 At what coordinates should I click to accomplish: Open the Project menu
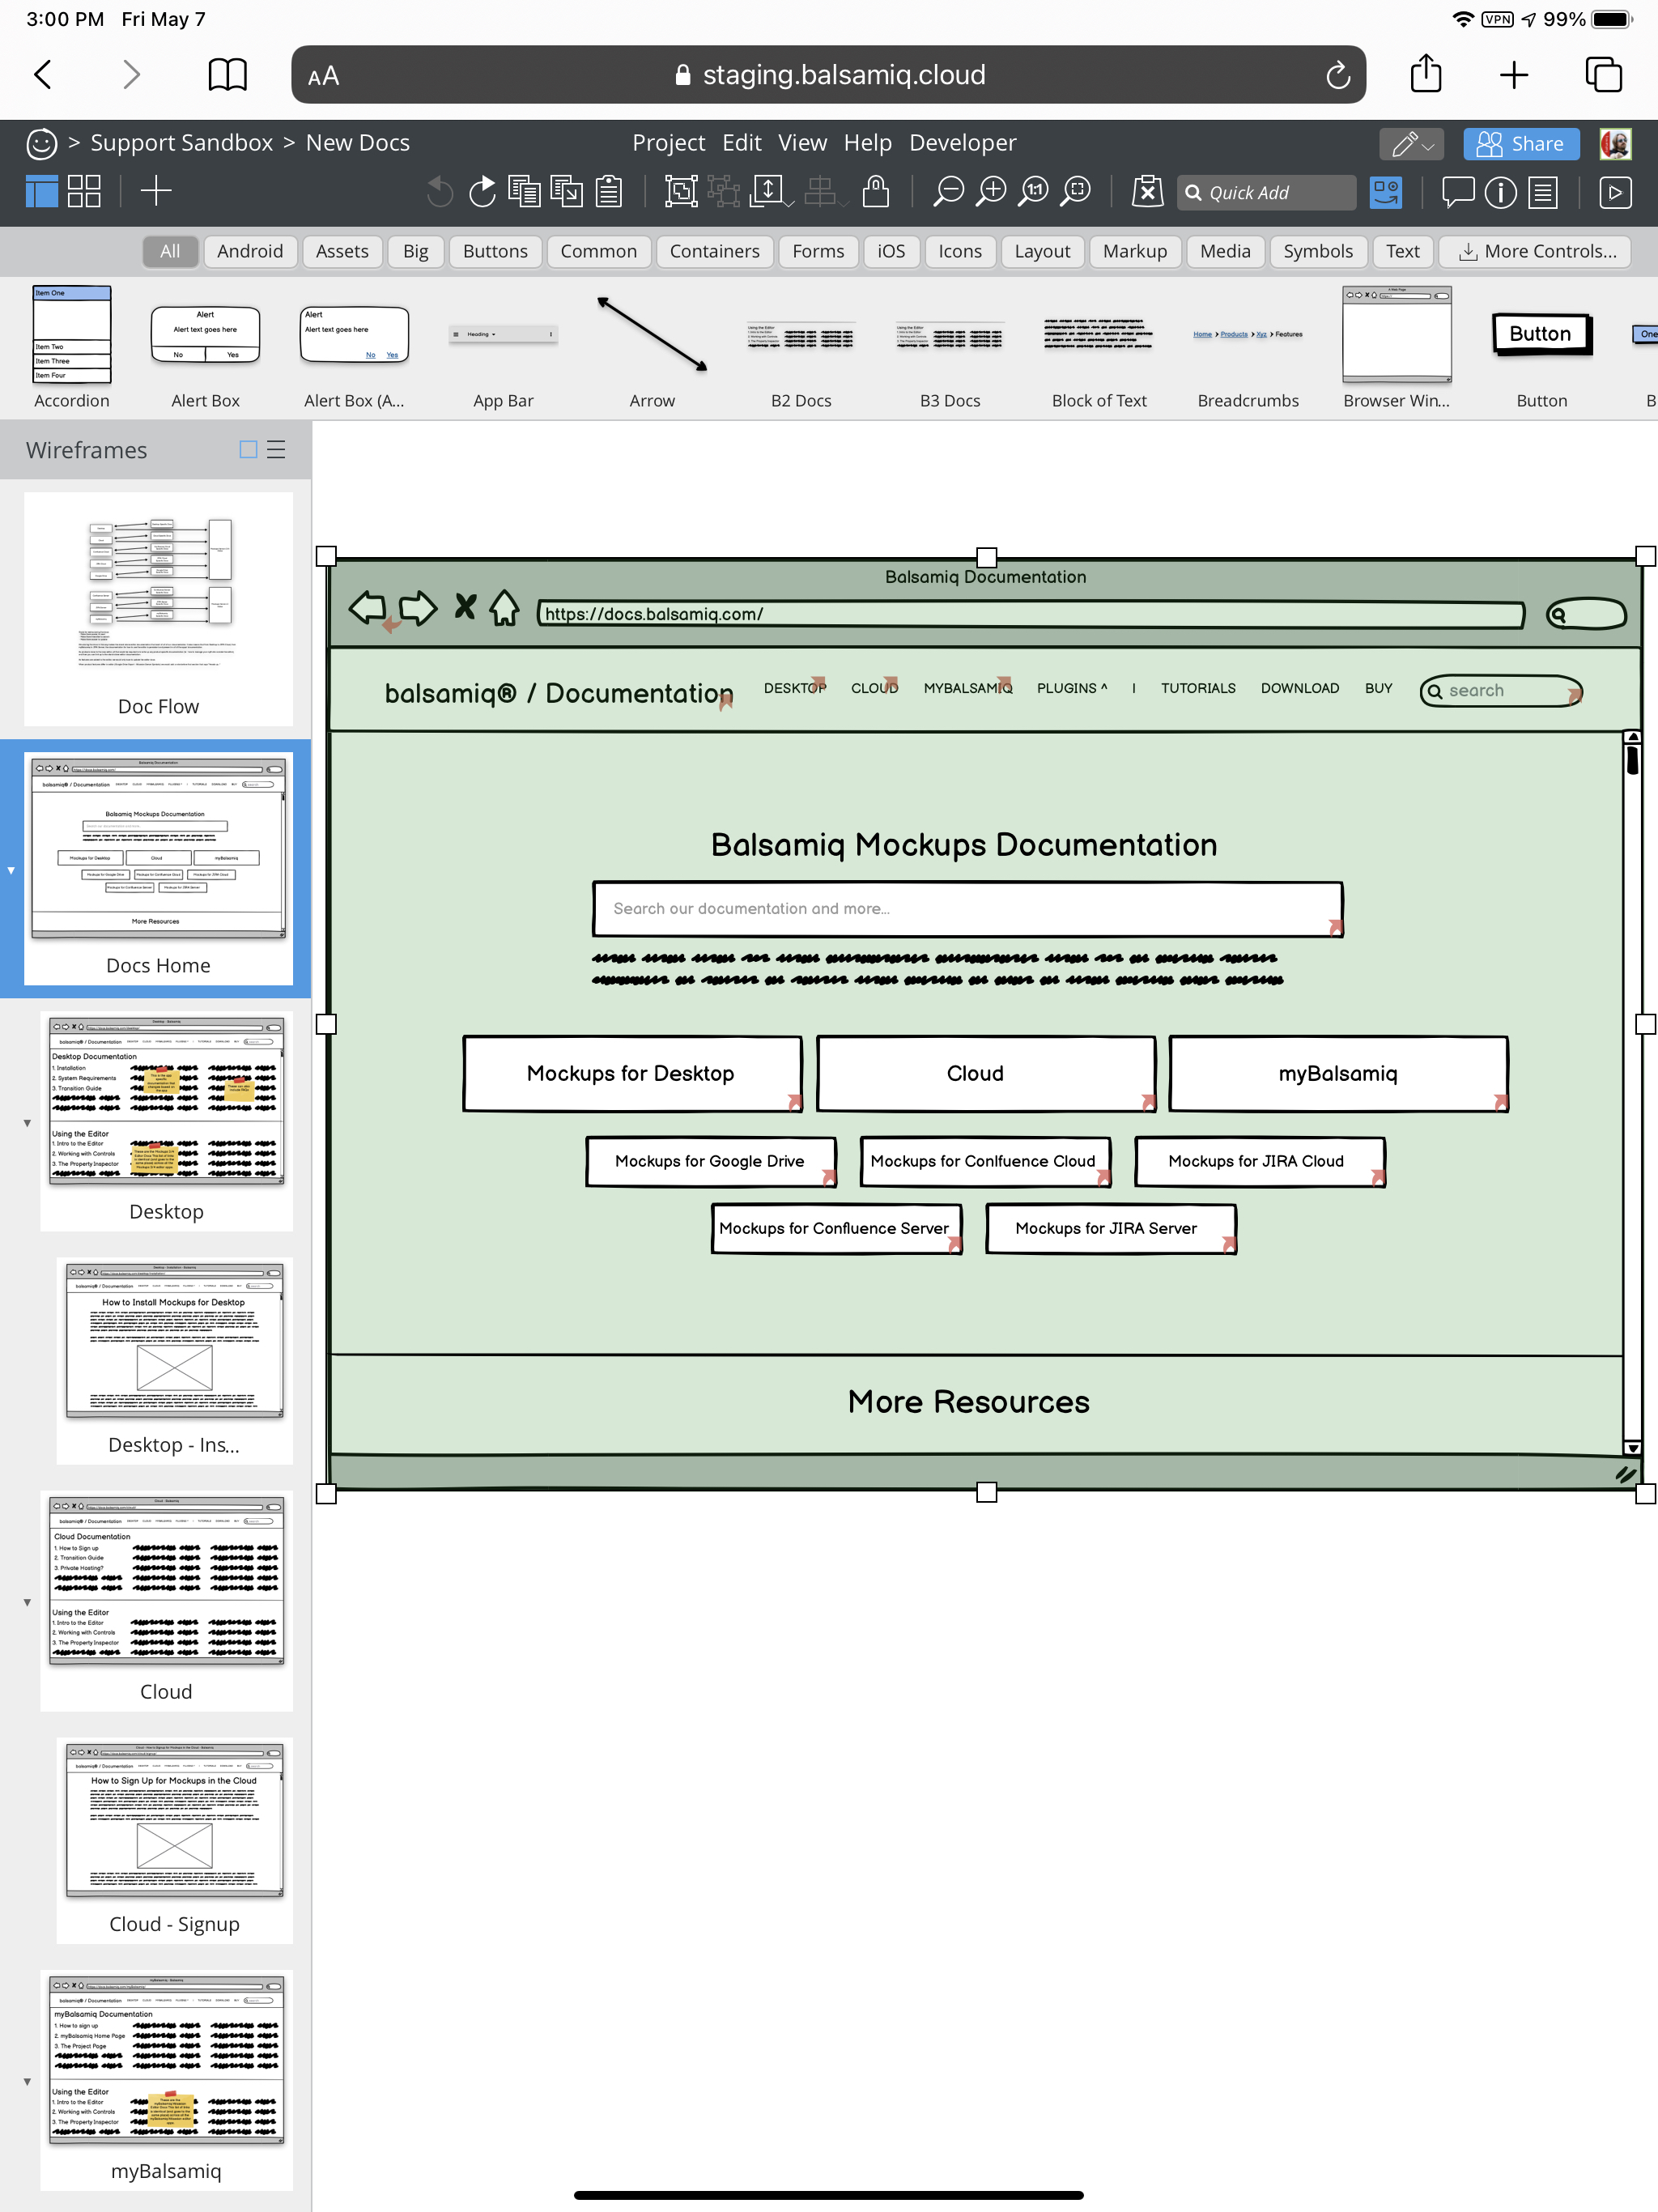point(668,143)
